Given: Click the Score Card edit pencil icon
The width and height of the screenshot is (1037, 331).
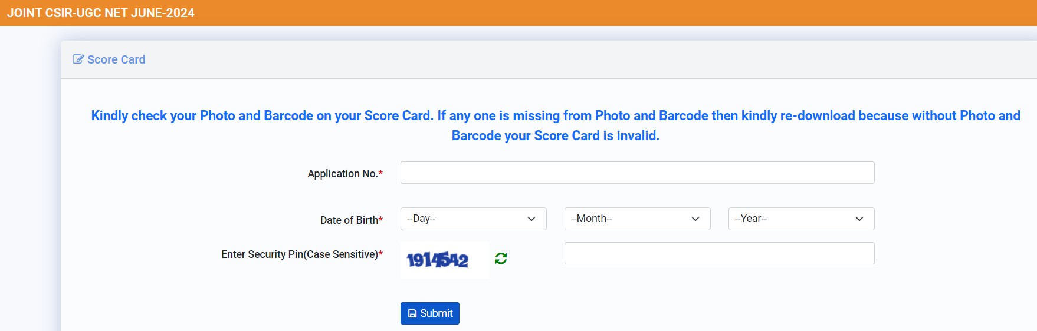Looking at the screenshot, I should (78, 59).
